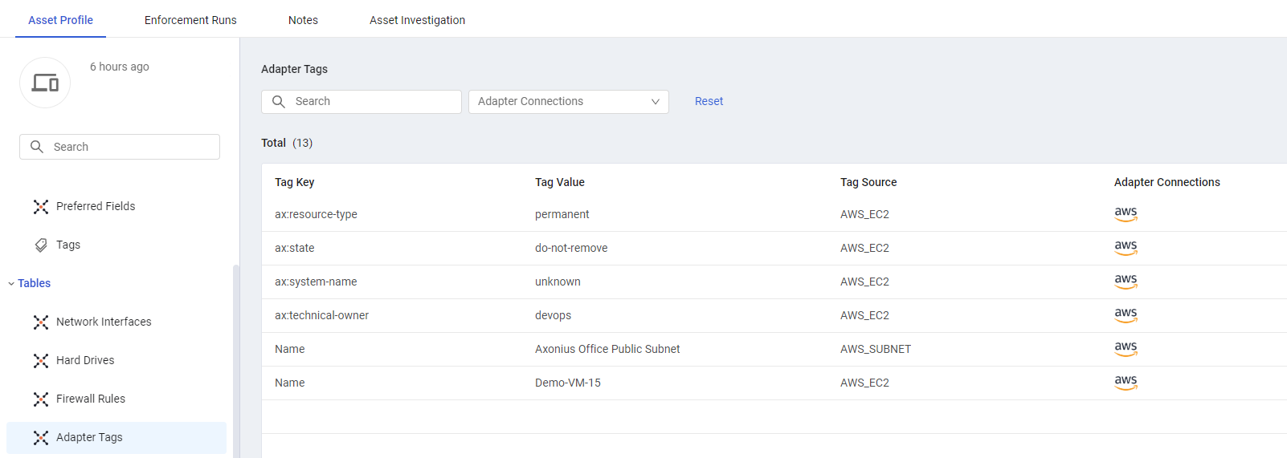Click the Reset link beside the filters
This screenshot has height=458, width=1287.
click(709, 101)
